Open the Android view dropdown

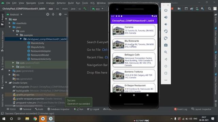point(14,14)
